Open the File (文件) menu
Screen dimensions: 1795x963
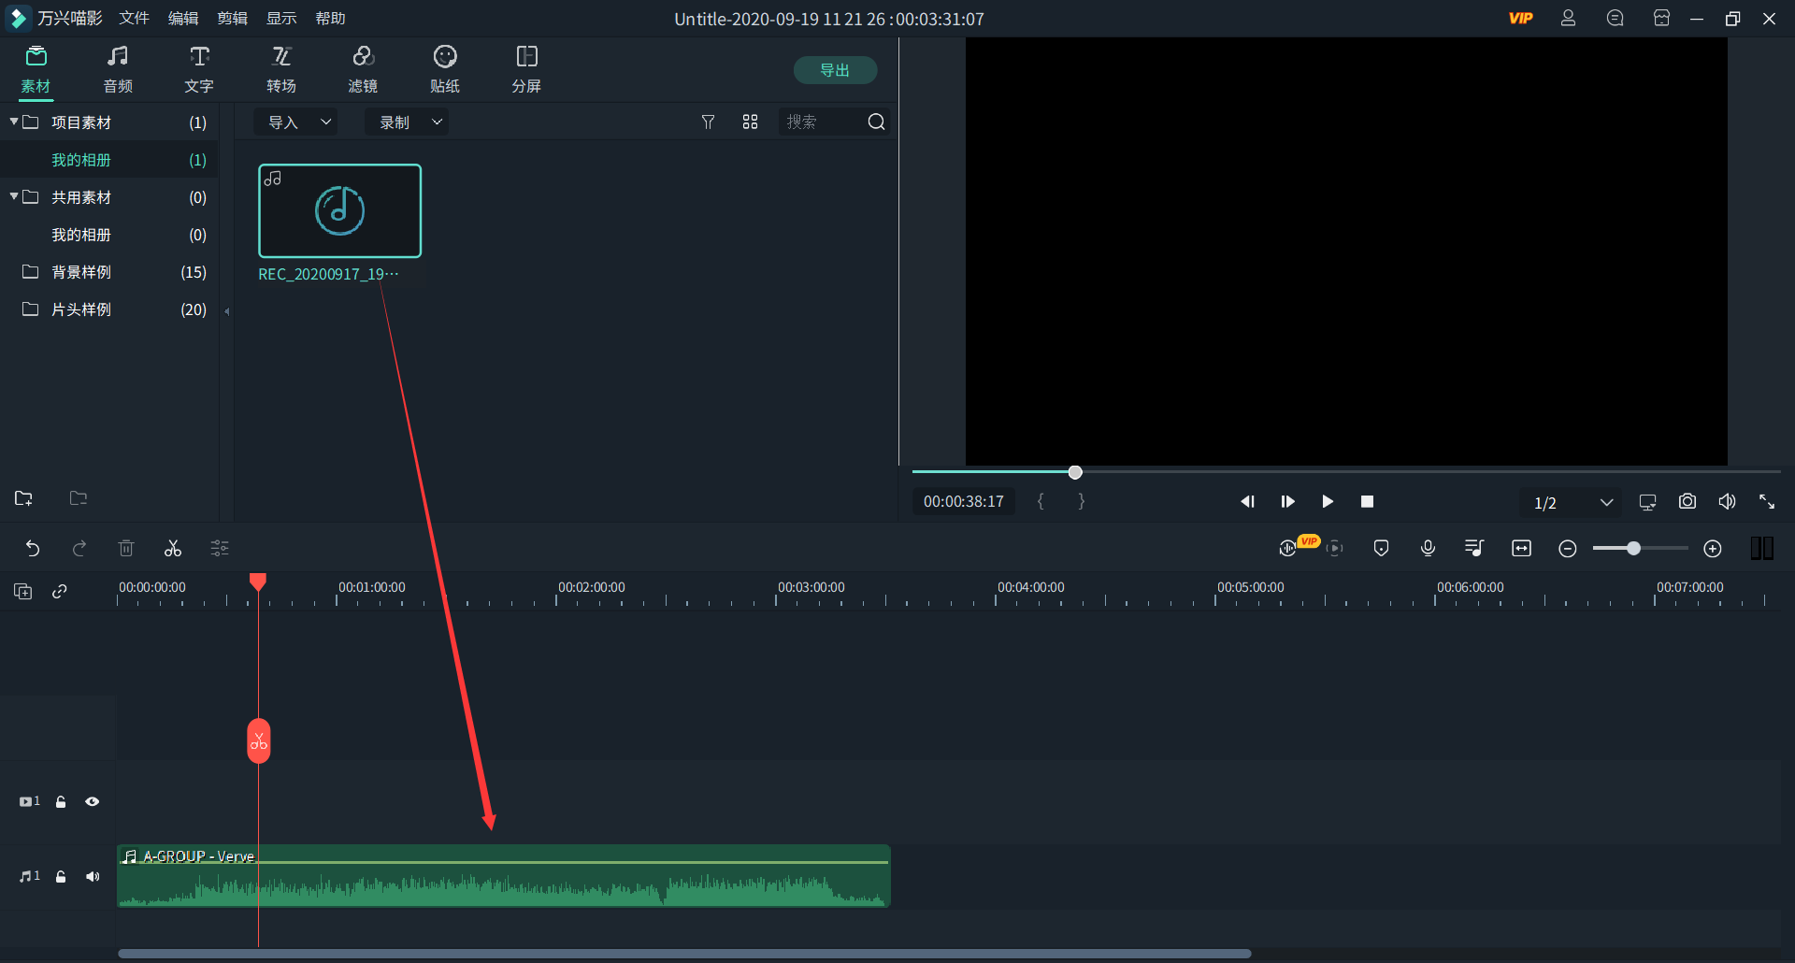coord(134,19)
